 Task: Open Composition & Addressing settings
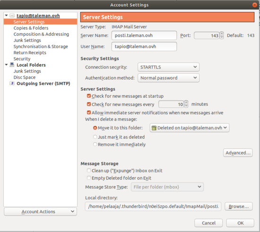pos(41,34)
